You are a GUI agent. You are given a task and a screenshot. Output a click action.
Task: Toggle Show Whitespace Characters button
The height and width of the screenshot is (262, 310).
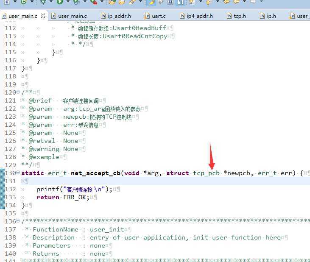click(x=180, y=2)
